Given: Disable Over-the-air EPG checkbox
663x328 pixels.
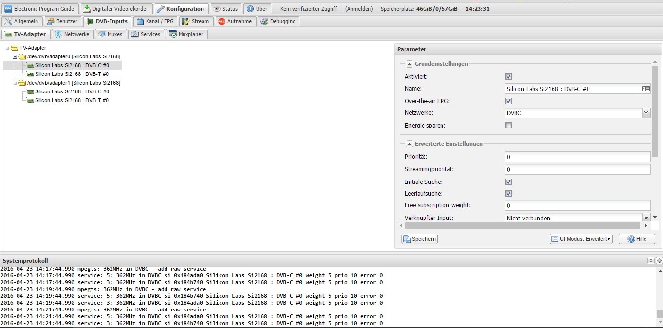Looking at the screenshot, I should click(x=508, y=101).
